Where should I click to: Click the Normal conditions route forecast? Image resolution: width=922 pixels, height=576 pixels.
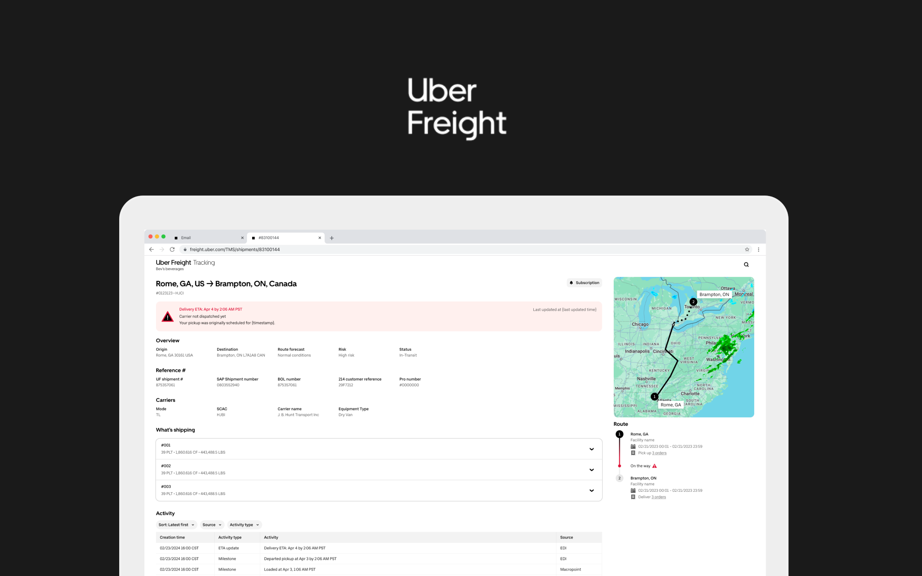pos(294,355)
